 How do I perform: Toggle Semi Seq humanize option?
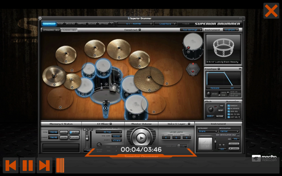[x=229, y=112]
